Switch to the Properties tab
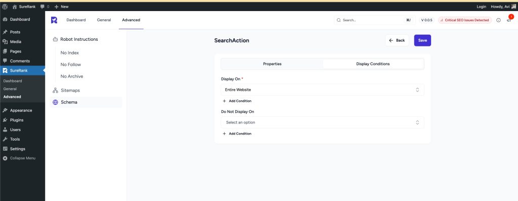The width and height of the screenshot is (518, 201). click(x=272, y=64)
